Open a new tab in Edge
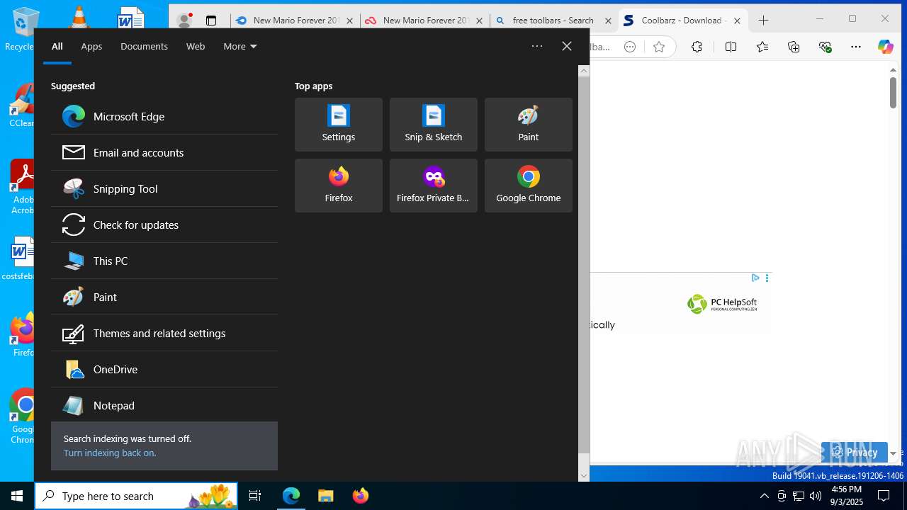The height and width of the screenshot is (510, 907). coord(763,21)
